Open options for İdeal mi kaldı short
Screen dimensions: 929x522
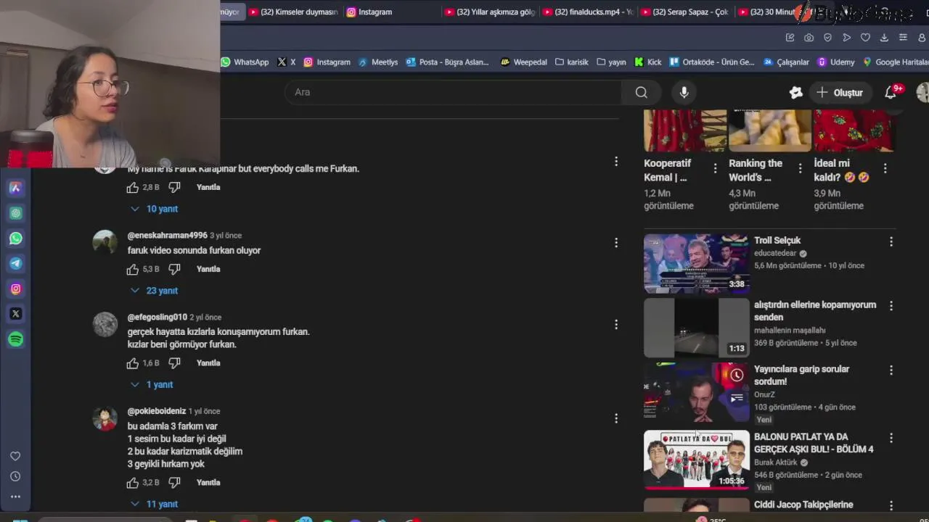[885, 168]
